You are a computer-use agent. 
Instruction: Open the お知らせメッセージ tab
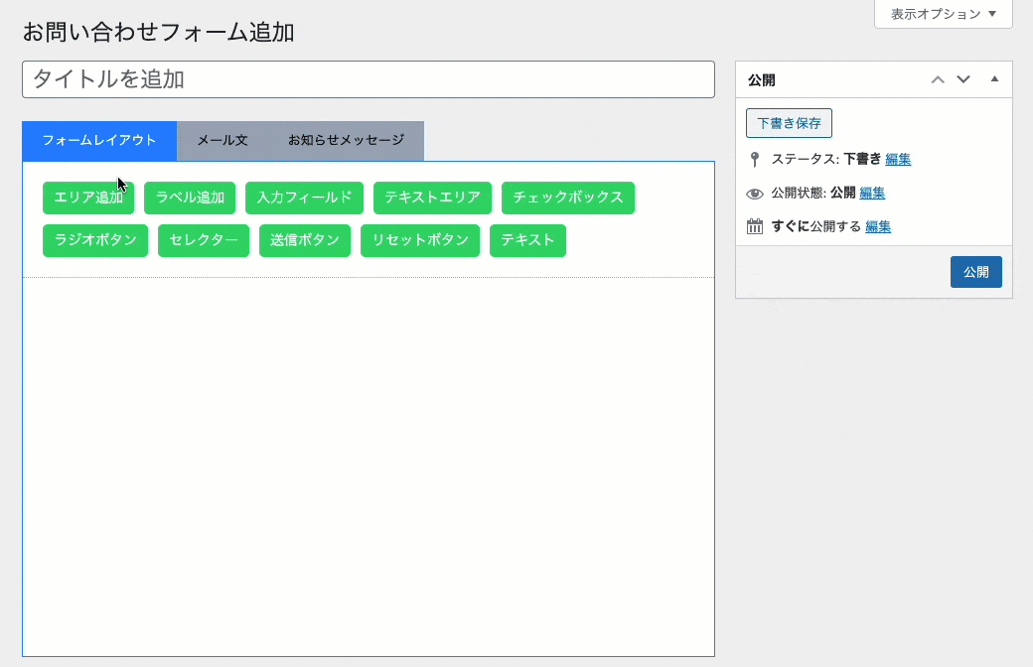tap(346, 141)
